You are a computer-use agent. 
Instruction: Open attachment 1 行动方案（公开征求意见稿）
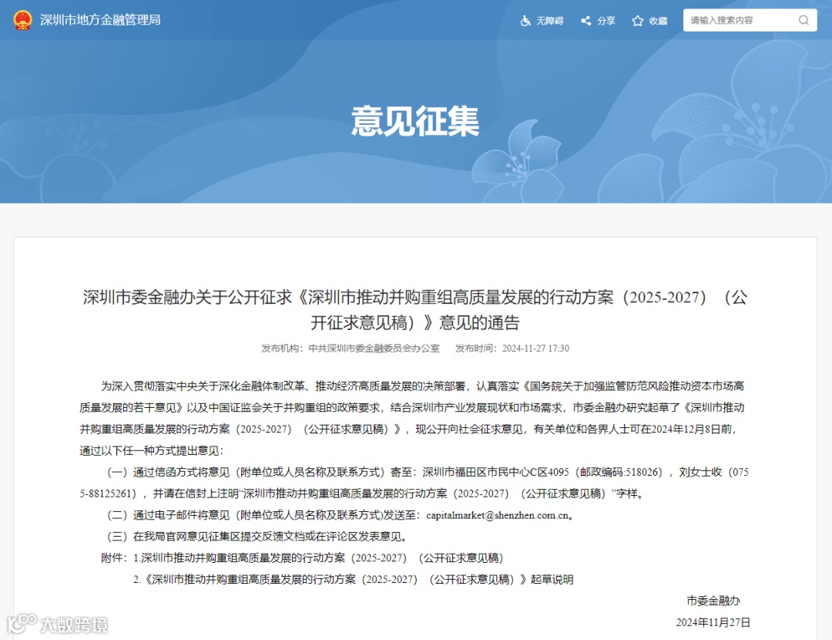pyautogui.click(x=318, y=558)
